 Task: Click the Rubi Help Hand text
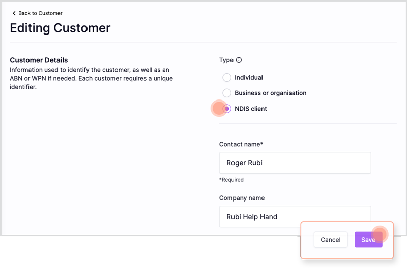tap(252, 217)
